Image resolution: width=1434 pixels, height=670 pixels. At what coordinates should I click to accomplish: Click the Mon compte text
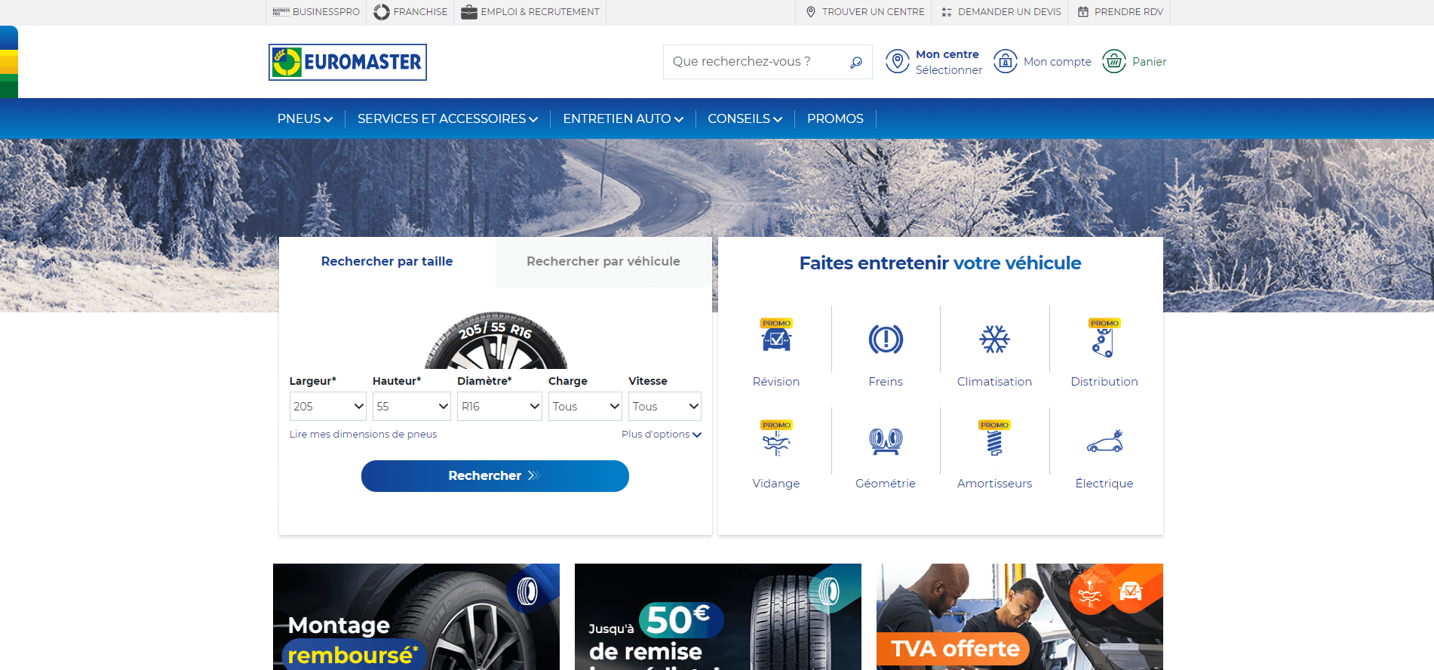pyautogui.click(x=1058, y=62)
